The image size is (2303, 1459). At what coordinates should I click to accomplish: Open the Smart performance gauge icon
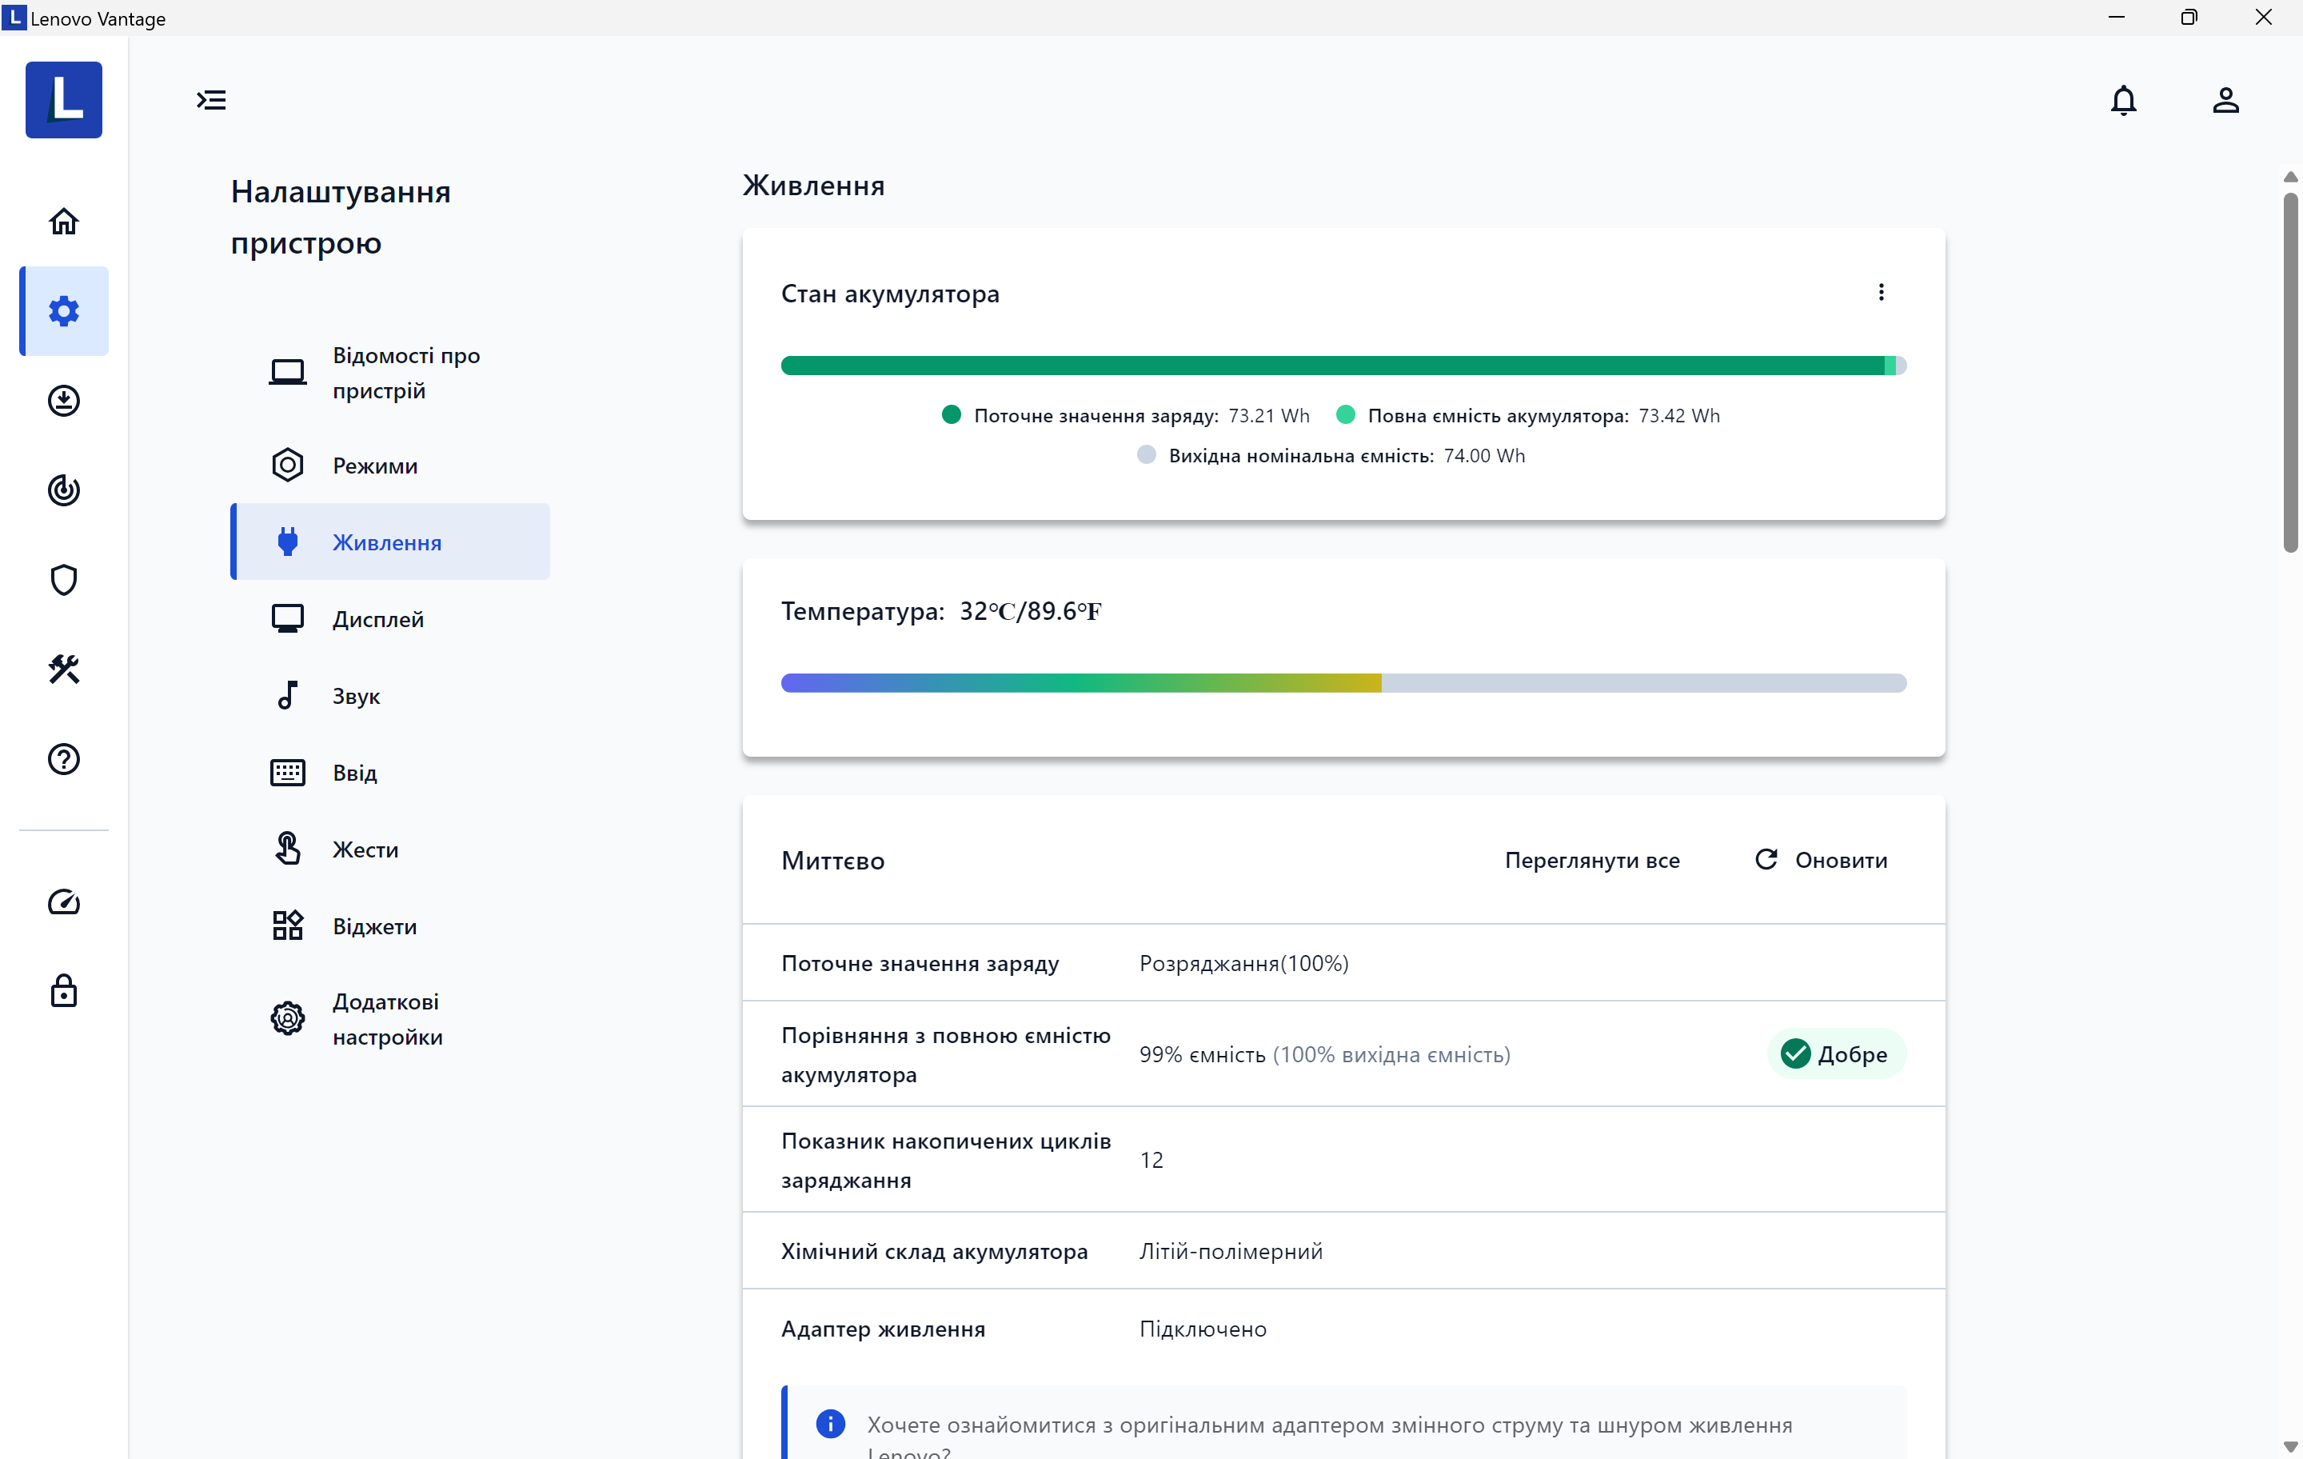tap(64, 490)
